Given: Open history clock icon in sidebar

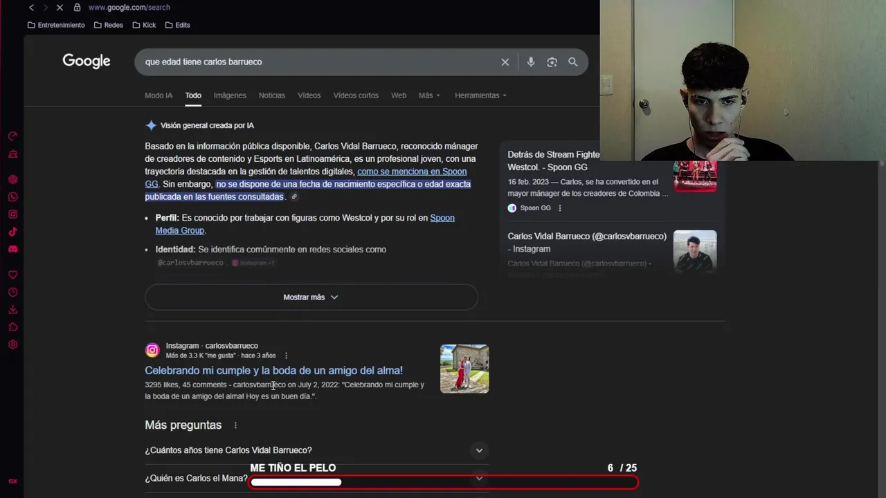Looking at the screenshot, I should click(x=12, y=293).
